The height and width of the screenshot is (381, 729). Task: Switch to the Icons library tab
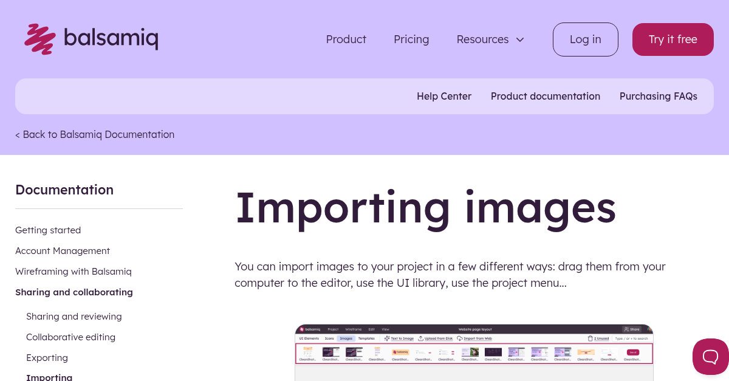pyautogui.click(x=329, y=338)
